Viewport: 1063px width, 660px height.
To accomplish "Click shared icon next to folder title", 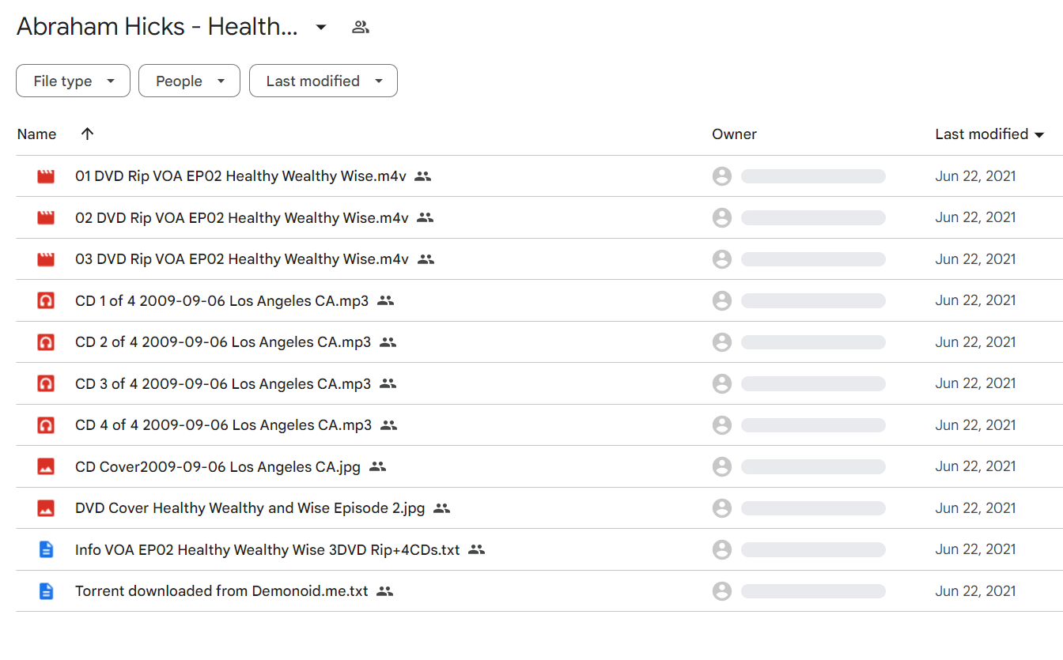I will point(361,27).
